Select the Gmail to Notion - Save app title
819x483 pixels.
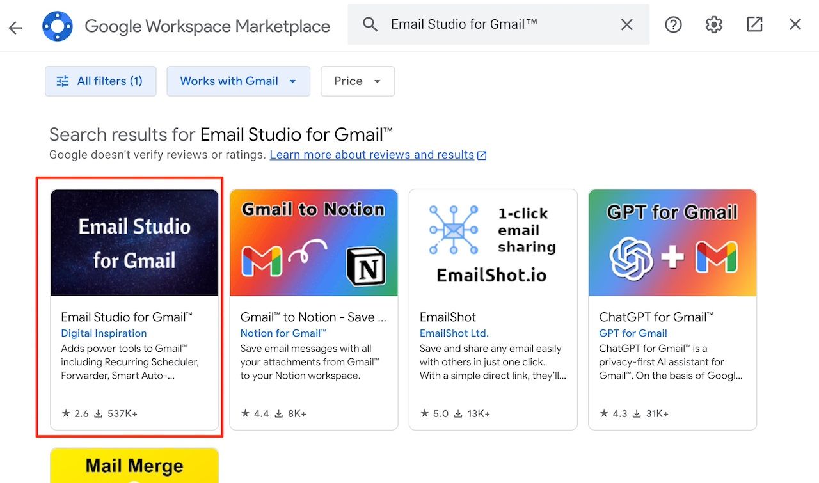click(x=314, y=317)
